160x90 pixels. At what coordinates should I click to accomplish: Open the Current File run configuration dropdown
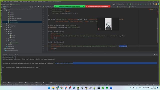[x=122, y=4]
